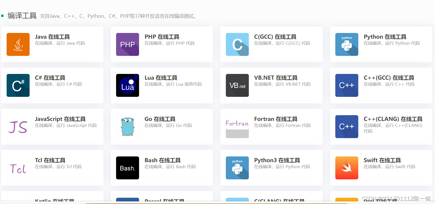This screenshot has width=435, height=204.
Task: Click description 在线编译、运行 Bash 代码
Action: coord(170,167)
